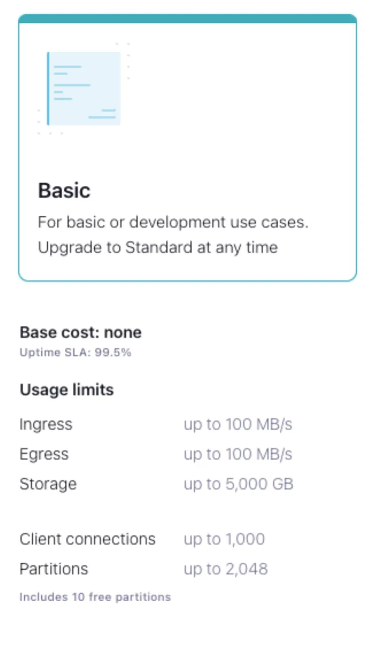Click the Ingress "up to 100 MB/s" value
Viewport: 366px width, 646px height.
[x=237, y=425]
